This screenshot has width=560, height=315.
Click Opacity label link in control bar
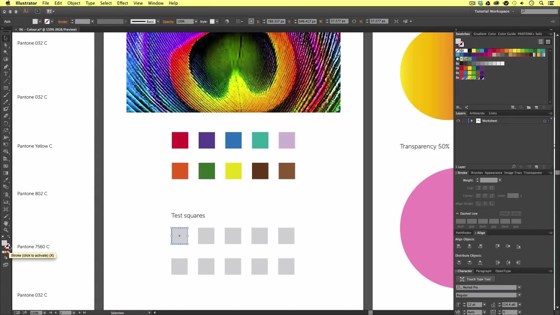168,21
